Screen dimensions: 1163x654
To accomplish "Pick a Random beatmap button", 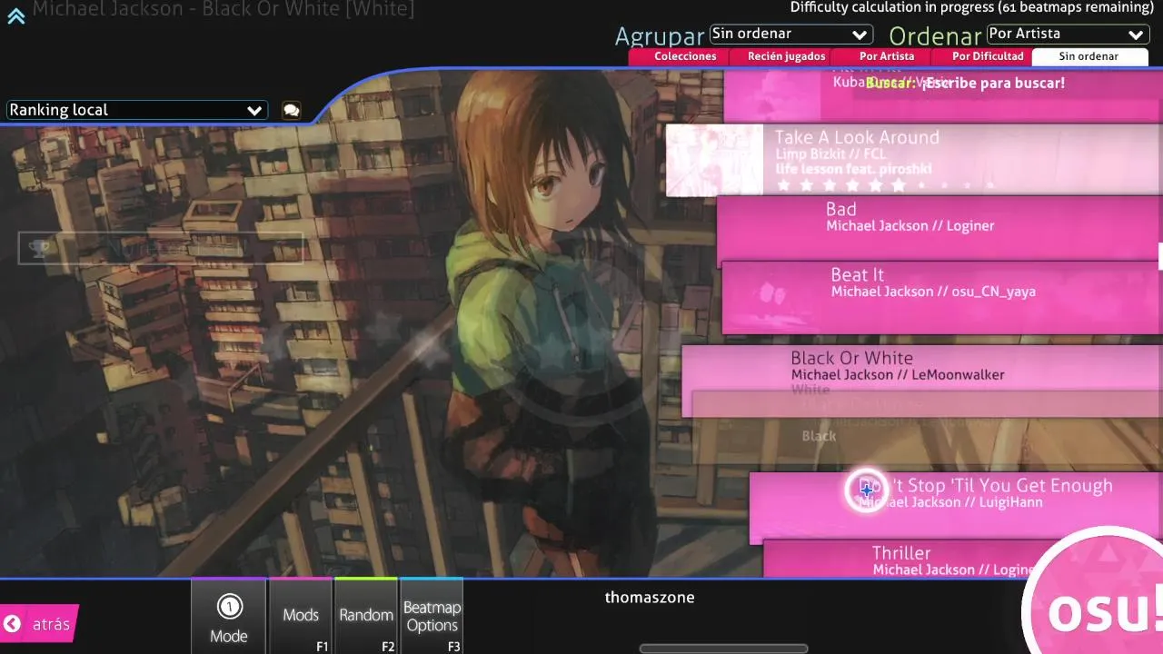I will click(x=366, y=616).
